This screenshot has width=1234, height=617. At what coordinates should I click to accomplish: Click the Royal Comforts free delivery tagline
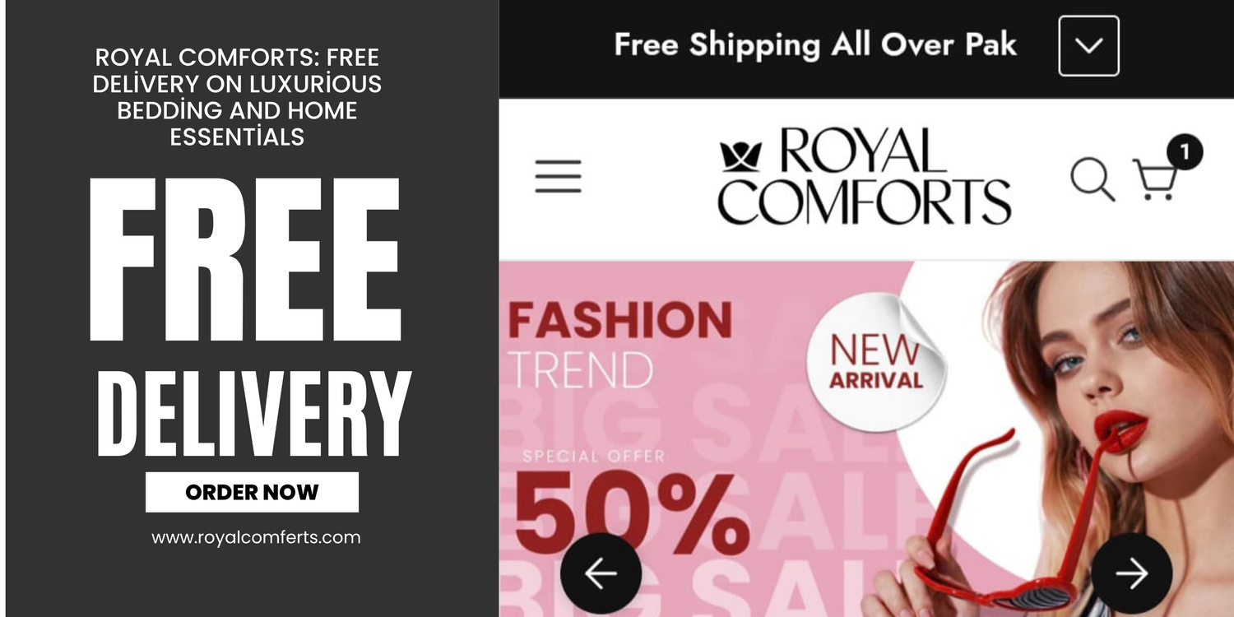(x=238, y=96)
